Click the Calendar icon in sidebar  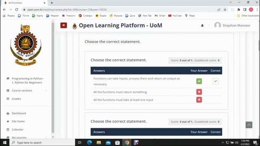[x=8, y=129]
